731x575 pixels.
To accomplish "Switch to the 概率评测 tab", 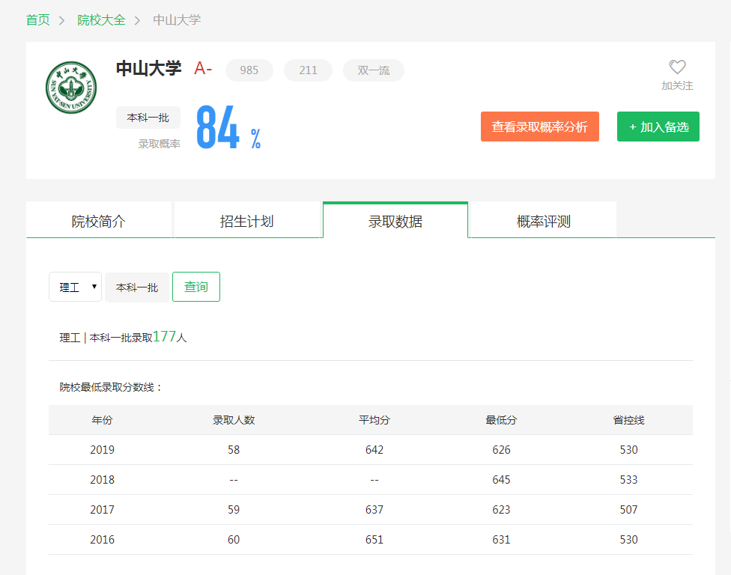I will pos(544,220).
